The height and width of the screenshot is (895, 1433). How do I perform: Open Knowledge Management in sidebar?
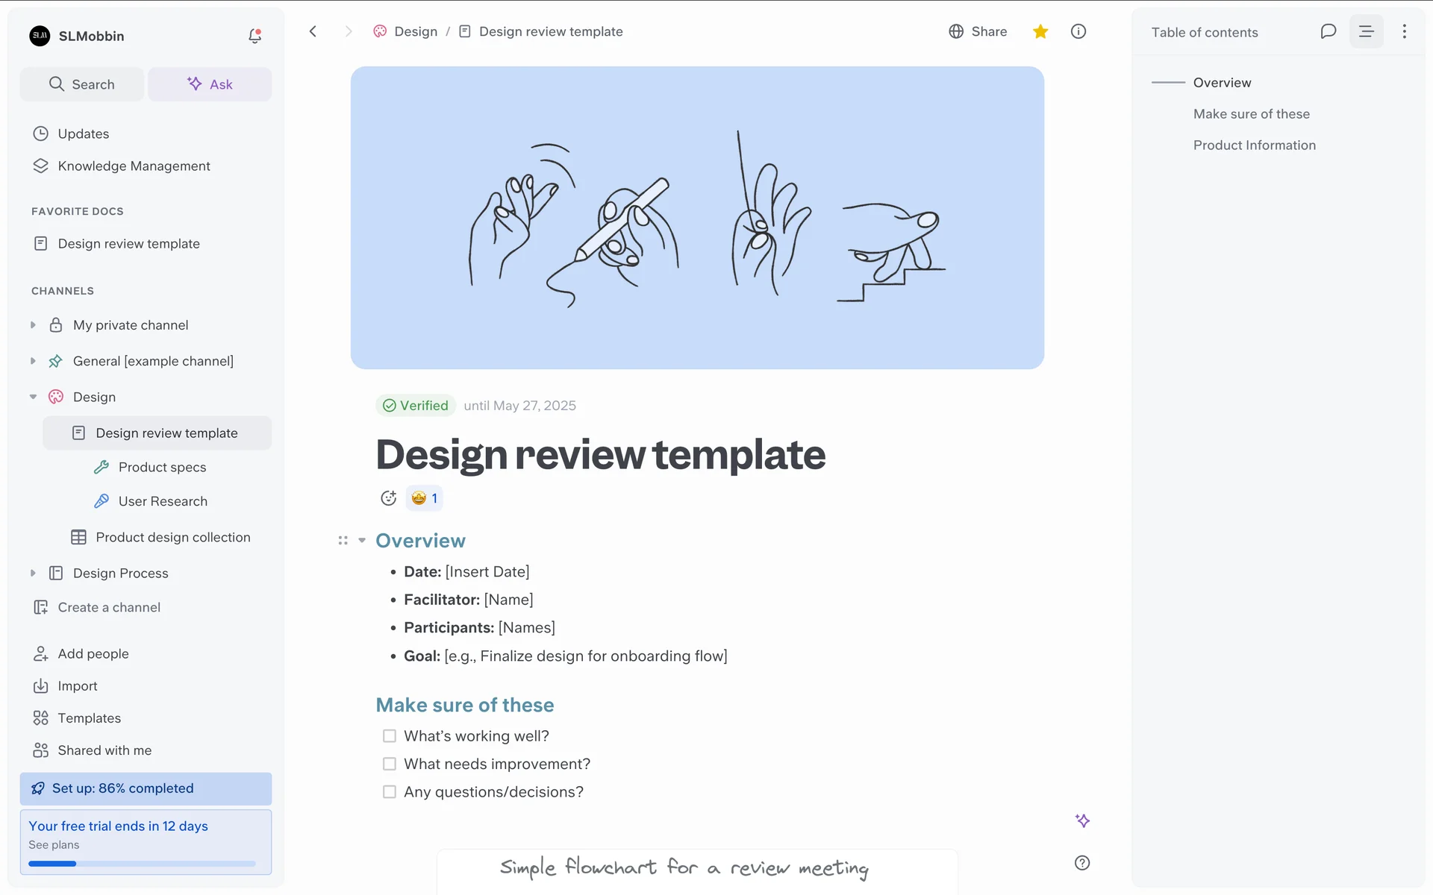click(x=134, y=166)
